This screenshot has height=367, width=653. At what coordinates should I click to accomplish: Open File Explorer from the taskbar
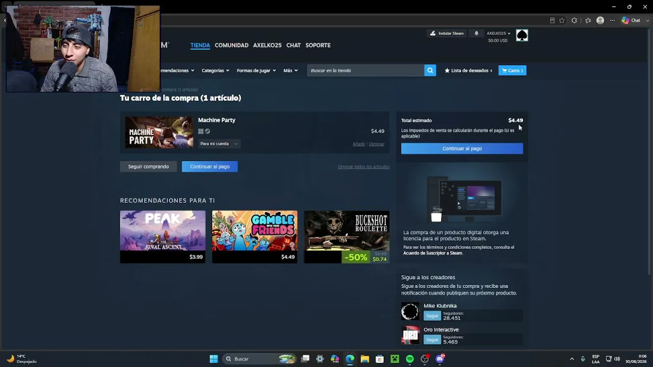(365, 359)
